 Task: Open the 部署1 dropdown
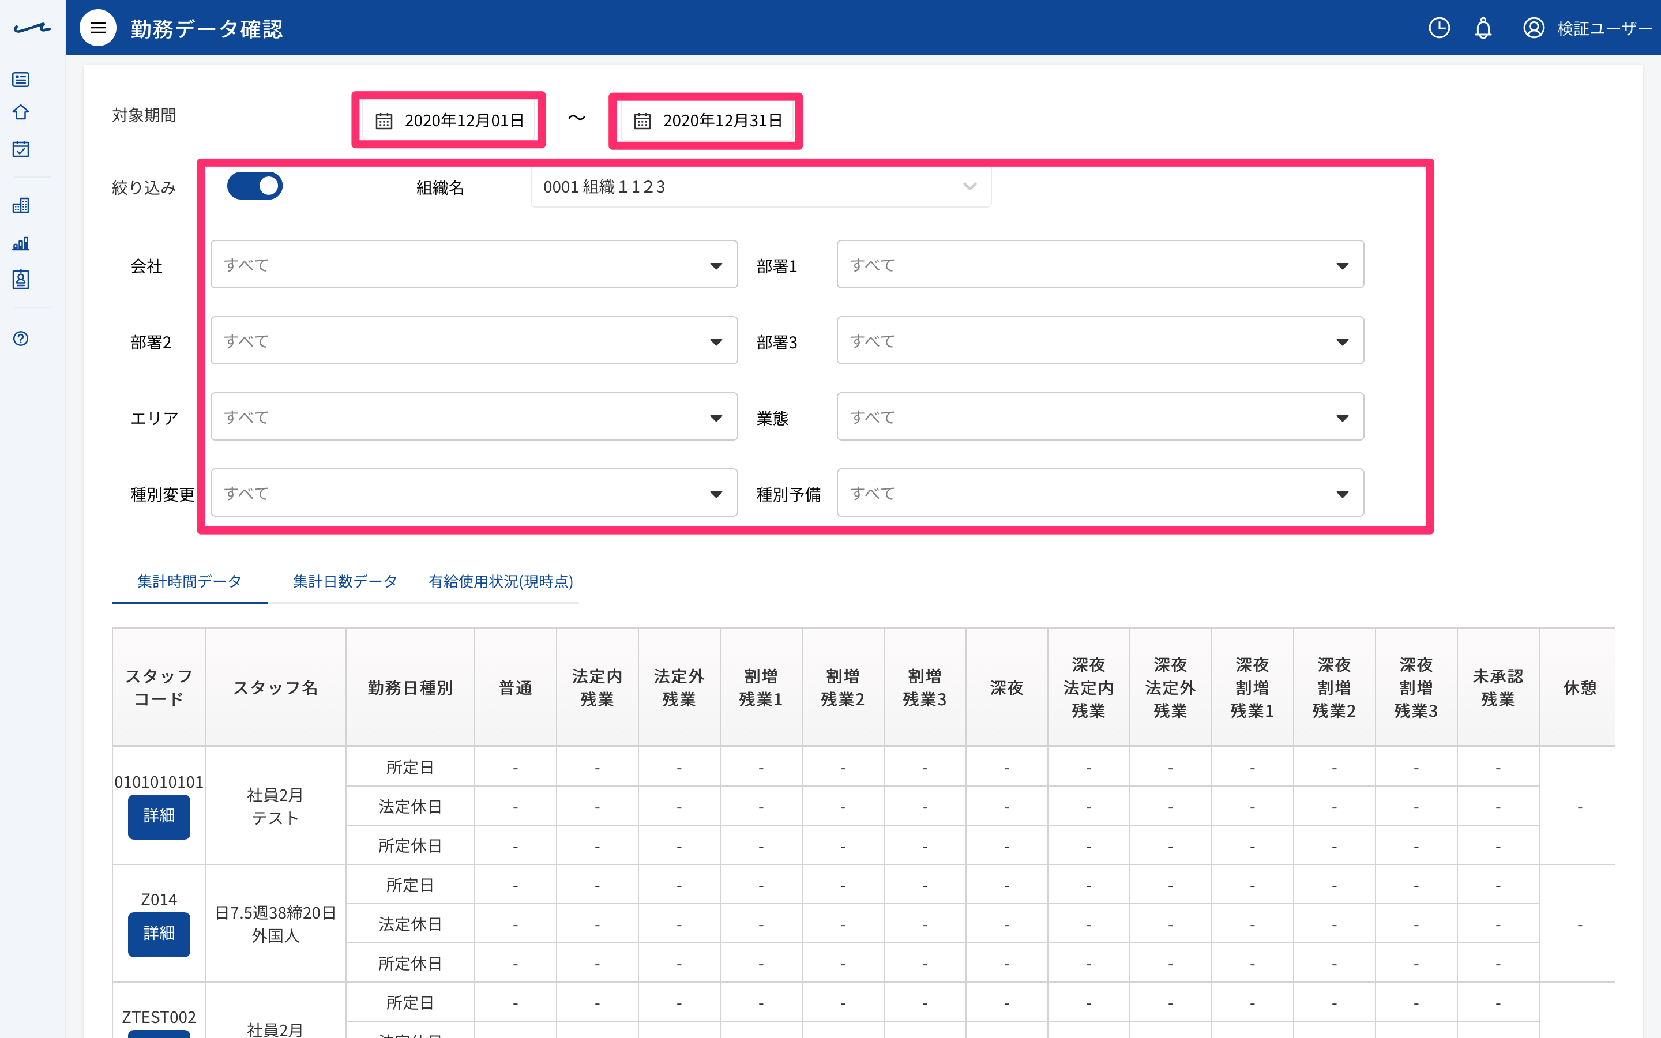[x=1100, y=265]
